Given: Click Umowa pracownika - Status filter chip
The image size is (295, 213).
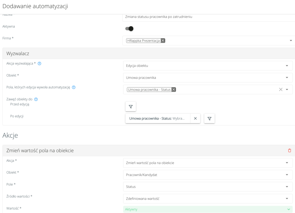Looking at the screenshot, I should point(157,118).
